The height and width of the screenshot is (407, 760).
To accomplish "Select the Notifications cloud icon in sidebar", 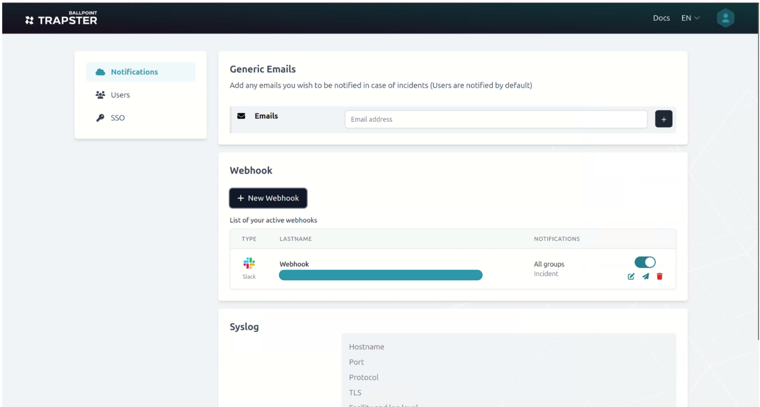I will (100, 71).
